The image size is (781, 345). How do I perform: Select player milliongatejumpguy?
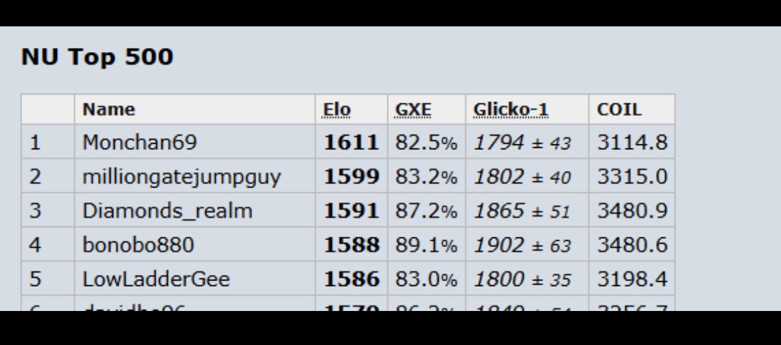(x=182, y=177)
